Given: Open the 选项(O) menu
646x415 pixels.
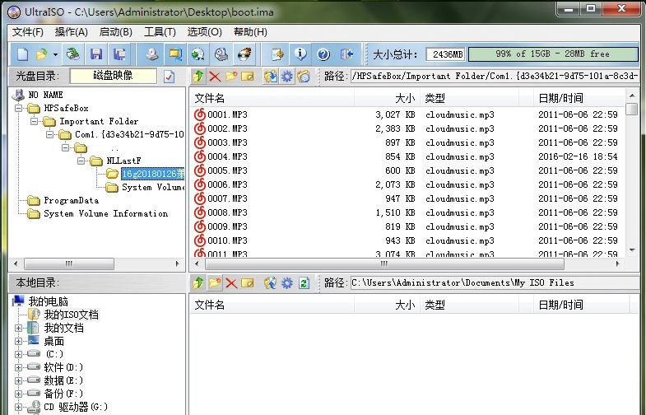Looking at the screenshot, I should pyautogui.click(x=204, y=32).
